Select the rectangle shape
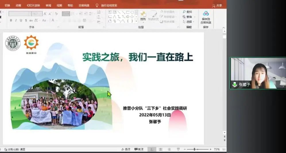The width and height of the screenshot is (286, 153). tap(128, 12)
